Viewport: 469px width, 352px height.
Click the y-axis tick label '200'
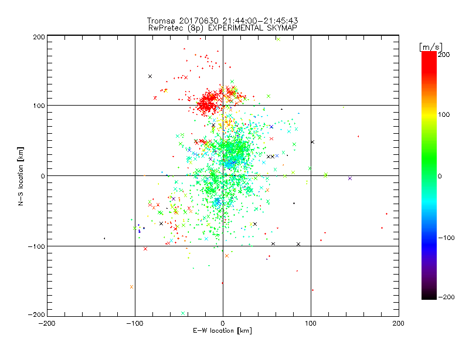39,37
